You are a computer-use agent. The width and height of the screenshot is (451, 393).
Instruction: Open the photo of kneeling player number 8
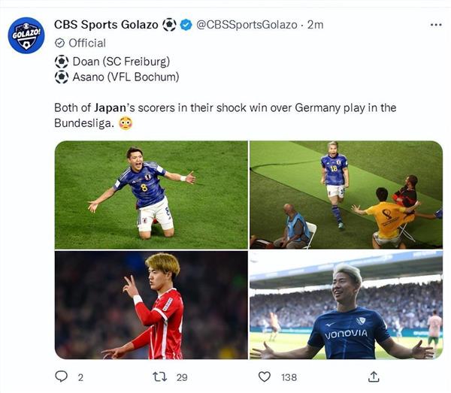(151, 195)
